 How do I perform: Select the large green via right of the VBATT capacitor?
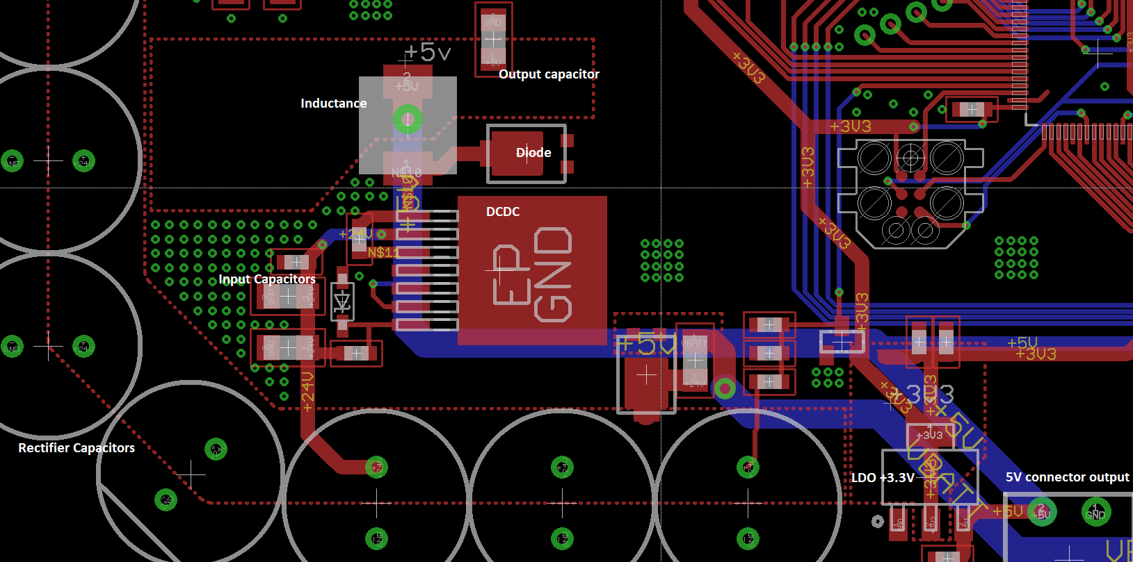coord(725,388)
